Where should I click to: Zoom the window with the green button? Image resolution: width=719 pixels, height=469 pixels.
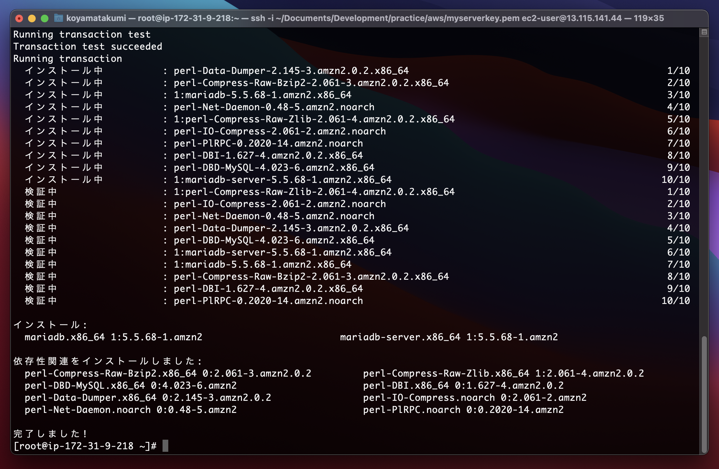pyautogui.click(x=45, y=18)
